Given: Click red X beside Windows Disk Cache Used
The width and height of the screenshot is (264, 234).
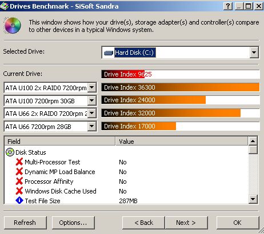Looking at the screenshot, I should (x=19, y=191).
